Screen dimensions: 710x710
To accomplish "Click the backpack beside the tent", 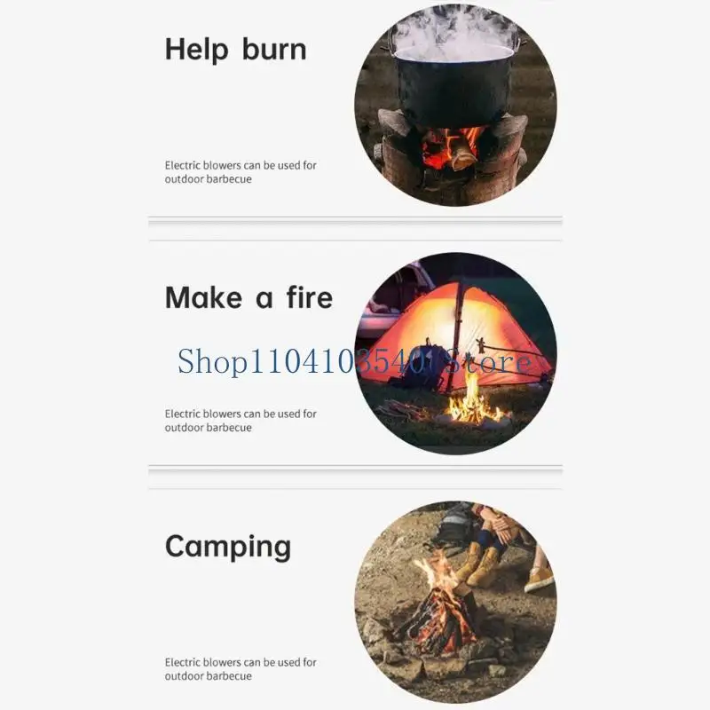I will click(x=421, y=366).
